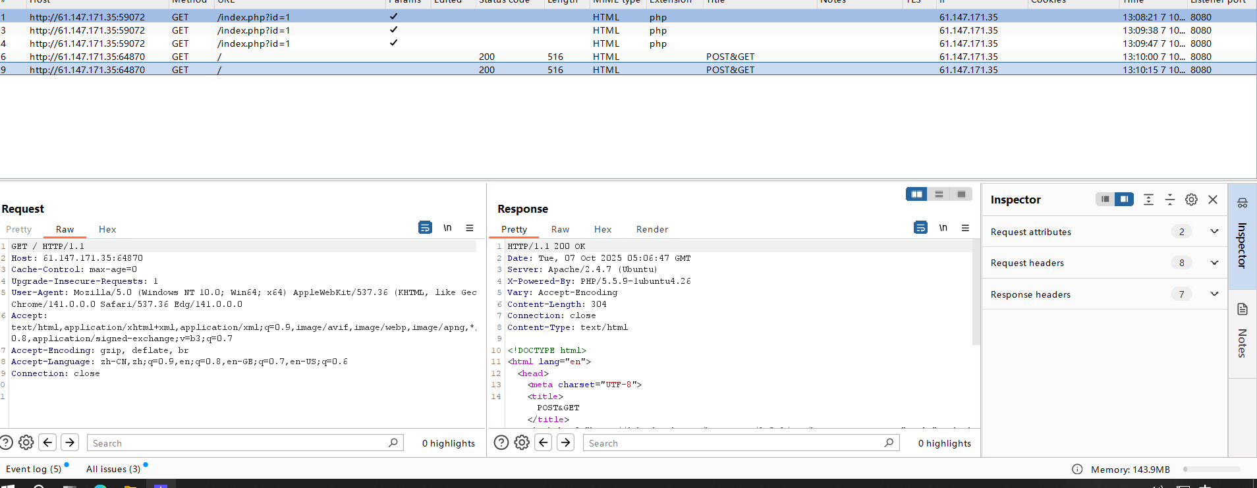This screenshot has height=488, width=1257.
Task: Switch to side-by-side request/response layout
Action: 916,194
